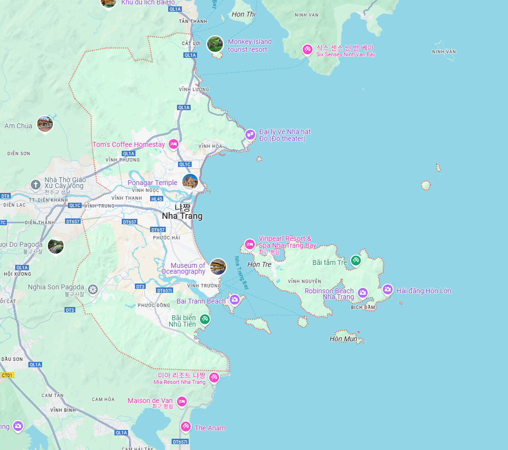Click the Mia Resort Nha Trang pin
Viewport: 508px width, 450px height.
pyautogui.click(x=214, y=378)
